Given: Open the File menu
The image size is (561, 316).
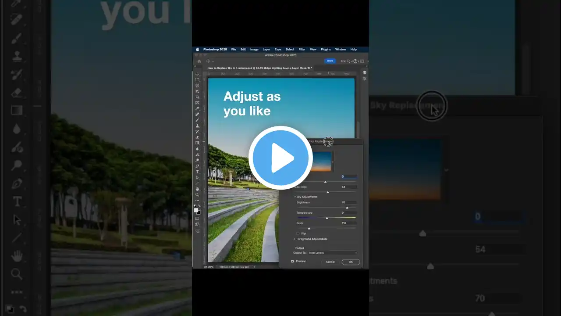Looking at the screenshot, I should (234, 49).
